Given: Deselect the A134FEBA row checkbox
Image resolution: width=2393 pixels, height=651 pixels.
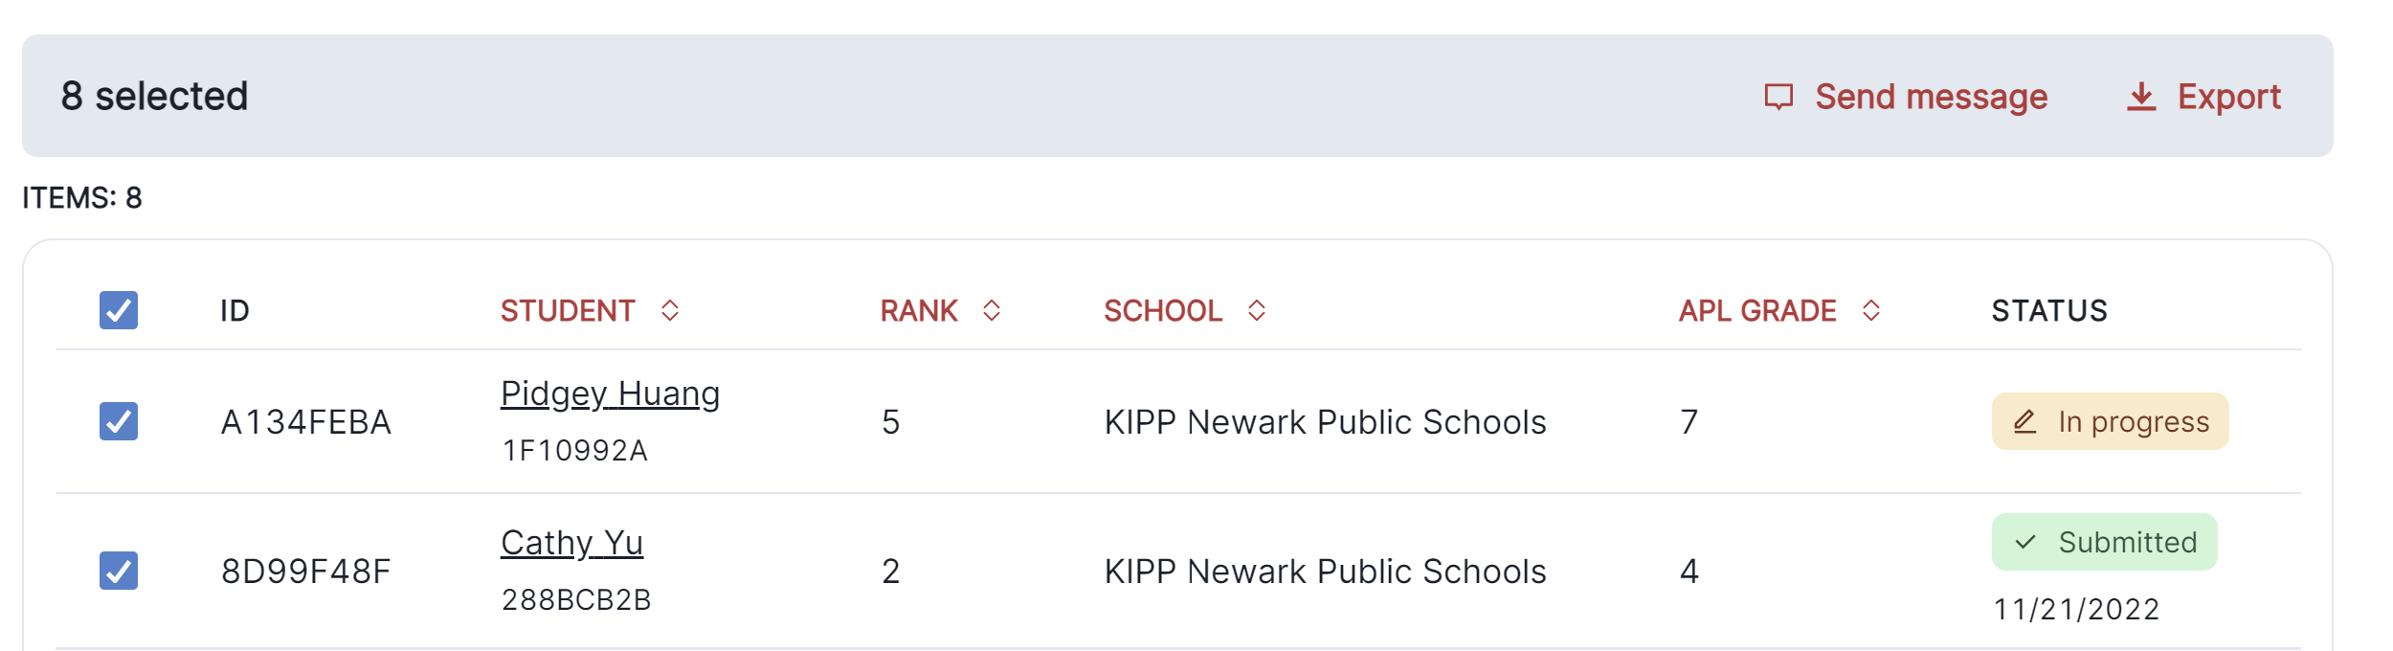Looking at the screenshot, I should click(x=119, y=421).
